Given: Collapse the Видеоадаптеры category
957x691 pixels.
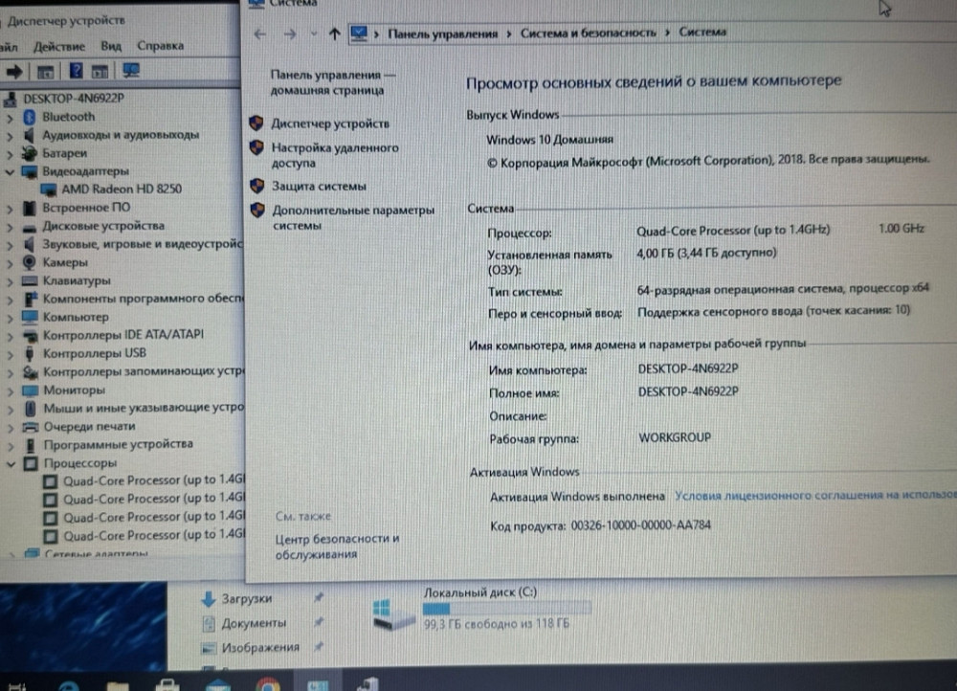Looking at the screenshot, I should (10, 170).
